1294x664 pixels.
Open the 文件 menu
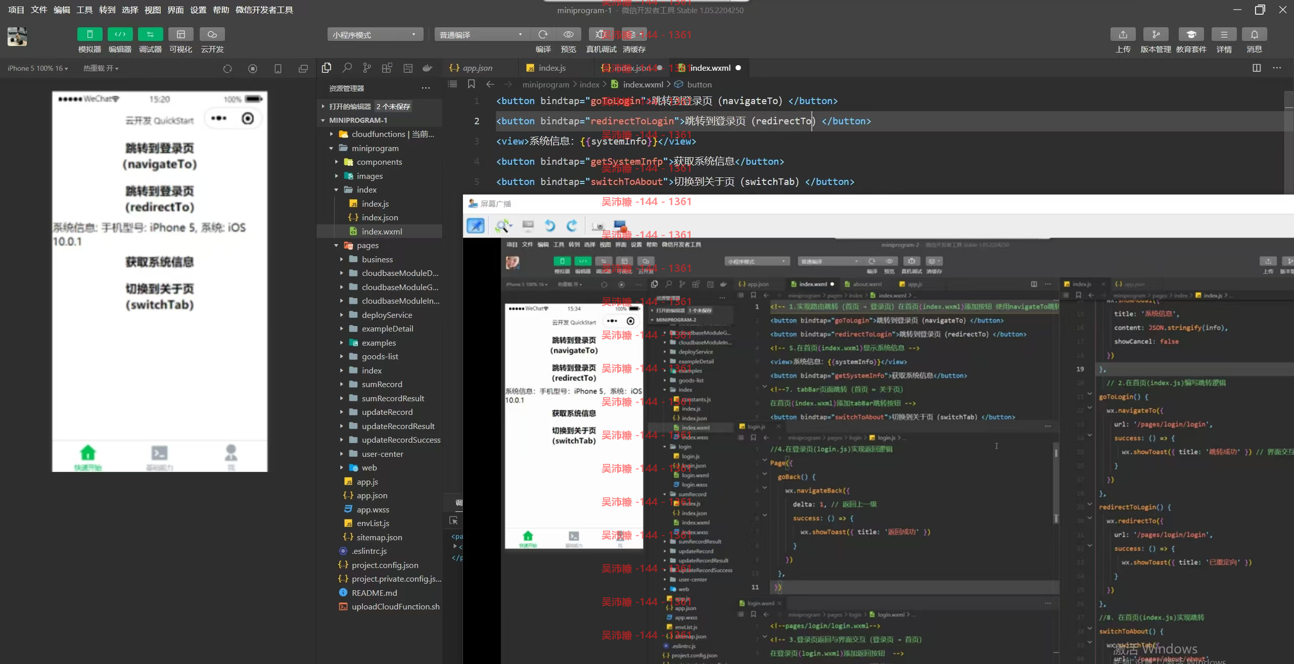click(39, 10)
